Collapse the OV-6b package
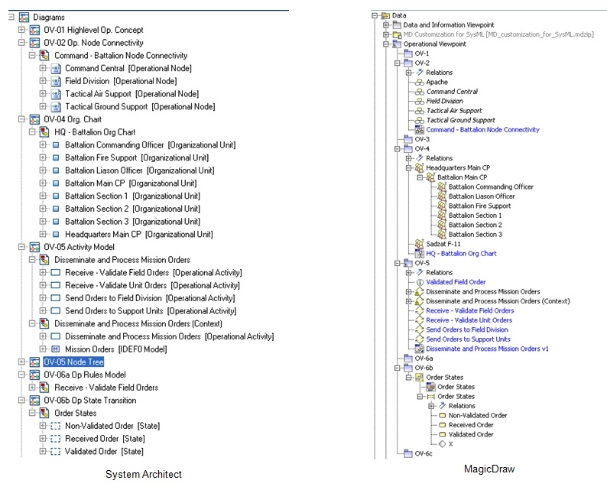This screenshot has width=607, height=490. pos(398,368)
